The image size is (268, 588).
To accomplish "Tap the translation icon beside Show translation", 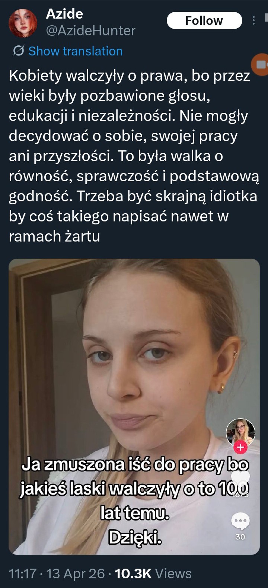I will coord(18,51).
